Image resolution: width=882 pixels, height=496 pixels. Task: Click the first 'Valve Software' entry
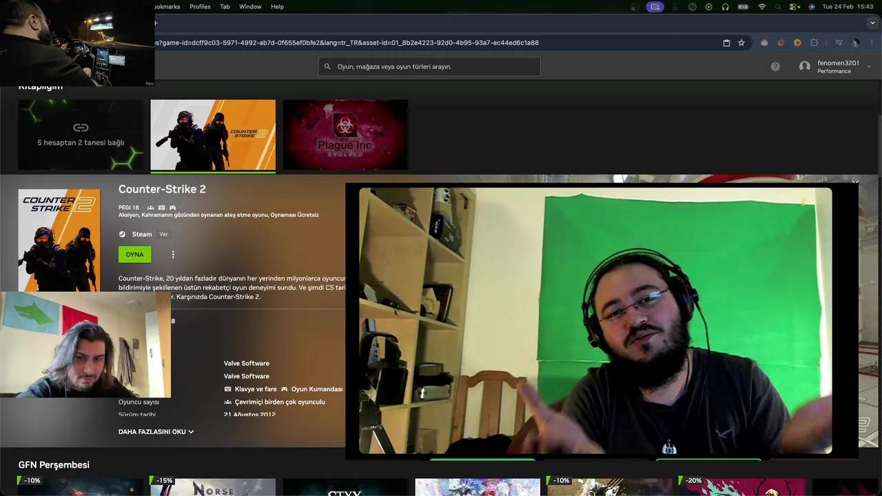pyautogui.click(x=247, y=364)
